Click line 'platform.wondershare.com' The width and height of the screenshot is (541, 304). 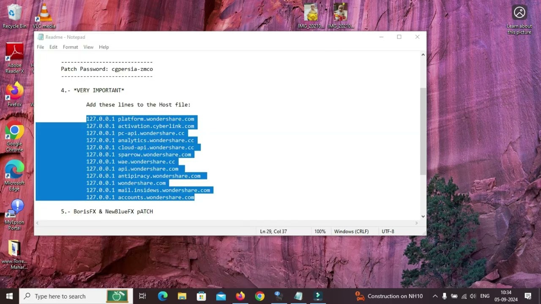(140, 119)
